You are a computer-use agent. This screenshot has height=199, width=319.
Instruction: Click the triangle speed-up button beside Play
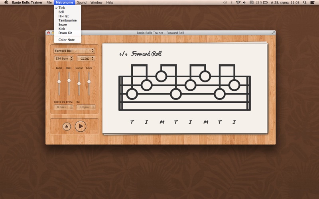(67, 126)
